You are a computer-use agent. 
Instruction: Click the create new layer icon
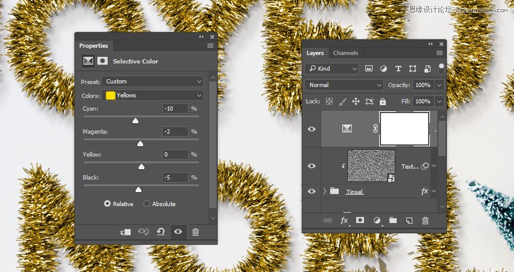coord(409,221)
